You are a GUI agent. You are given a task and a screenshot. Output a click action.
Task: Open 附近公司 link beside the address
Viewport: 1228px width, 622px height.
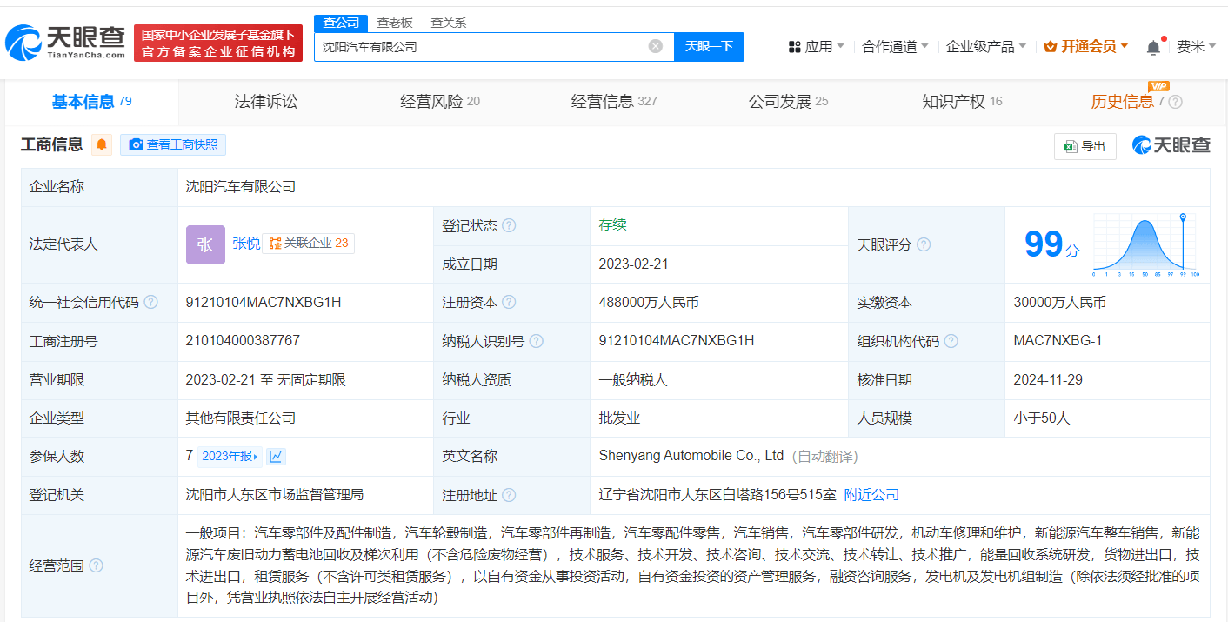pyautogui.click(x=871, y=495)
